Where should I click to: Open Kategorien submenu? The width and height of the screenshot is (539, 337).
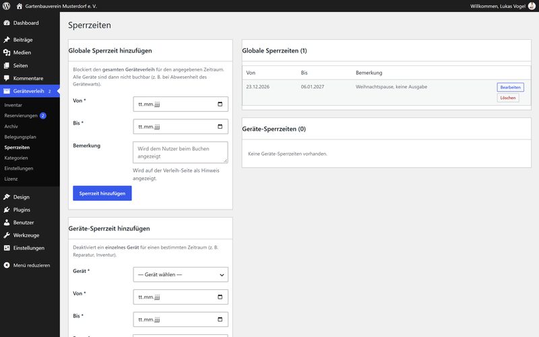(15, 158)
